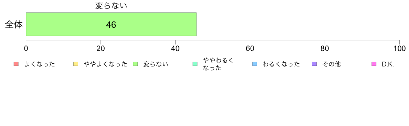Screen dimensions: 409x126
Task: Click axis tick label 60
Action: pyautogui.click(x=250, y=49)
